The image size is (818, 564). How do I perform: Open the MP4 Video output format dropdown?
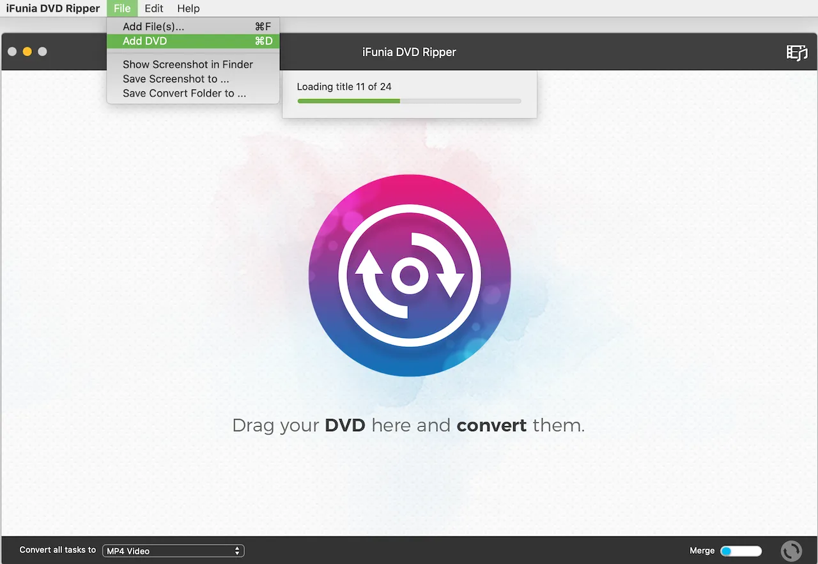tap(173, 550)
